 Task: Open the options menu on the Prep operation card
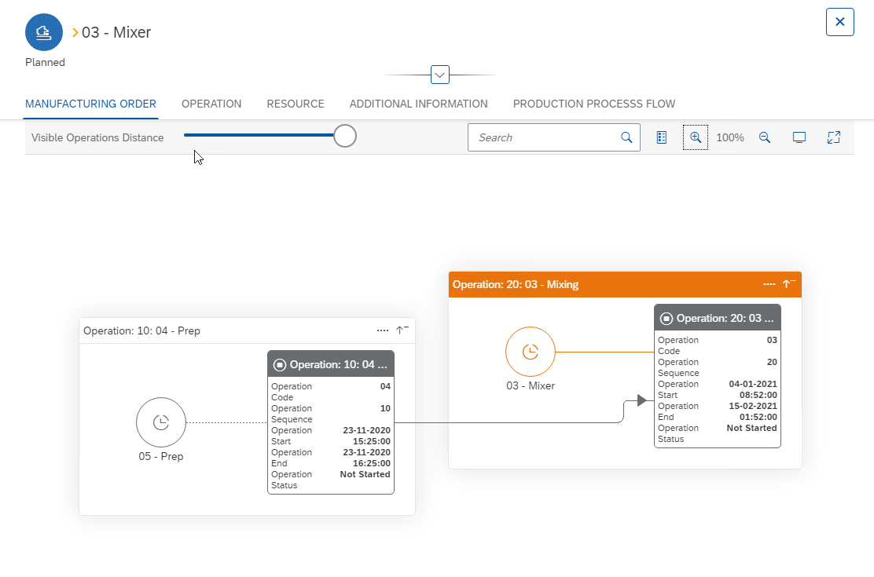[x=382, y=330]
